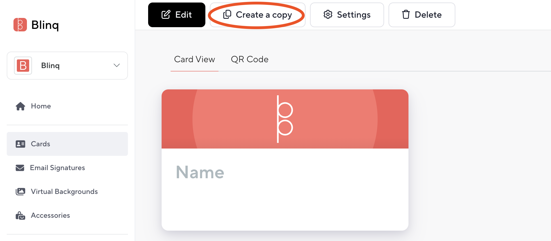Screen dimensions: 551x241
Task: Expand the Blinq workspace dropdown chevron
Action: (x=117, y=65)
